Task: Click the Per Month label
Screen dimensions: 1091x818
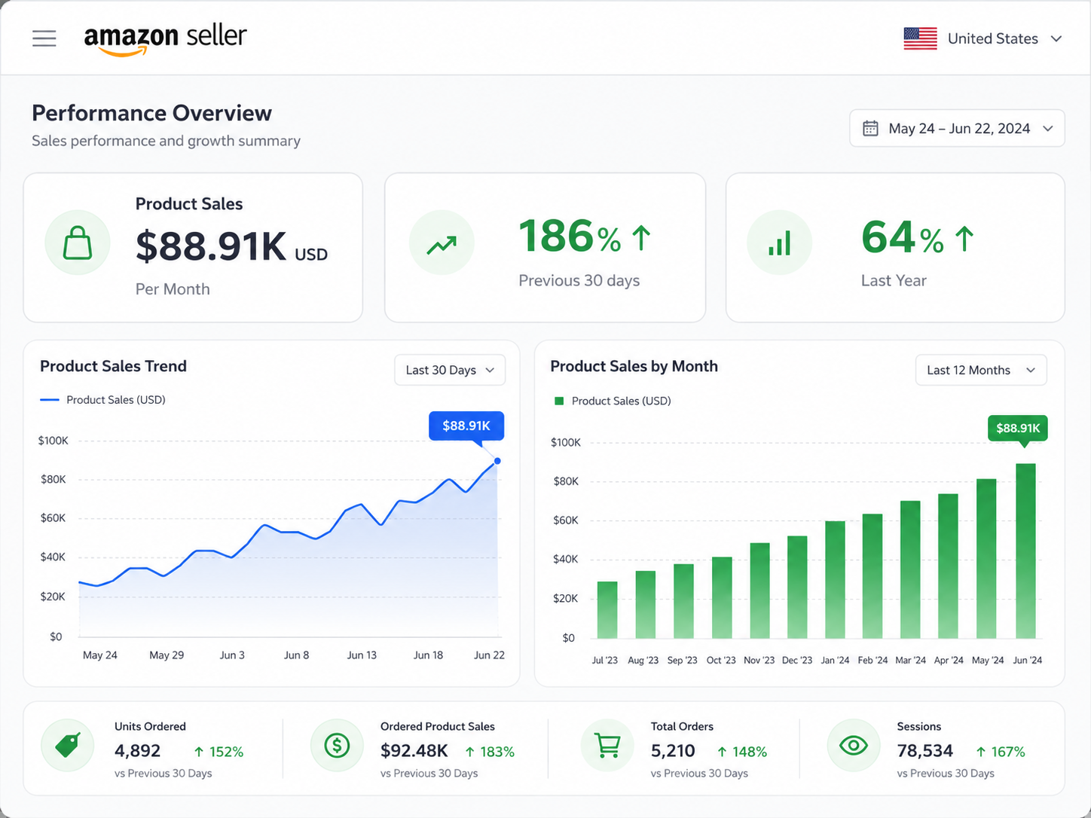Action: click(x=173, y=289)
